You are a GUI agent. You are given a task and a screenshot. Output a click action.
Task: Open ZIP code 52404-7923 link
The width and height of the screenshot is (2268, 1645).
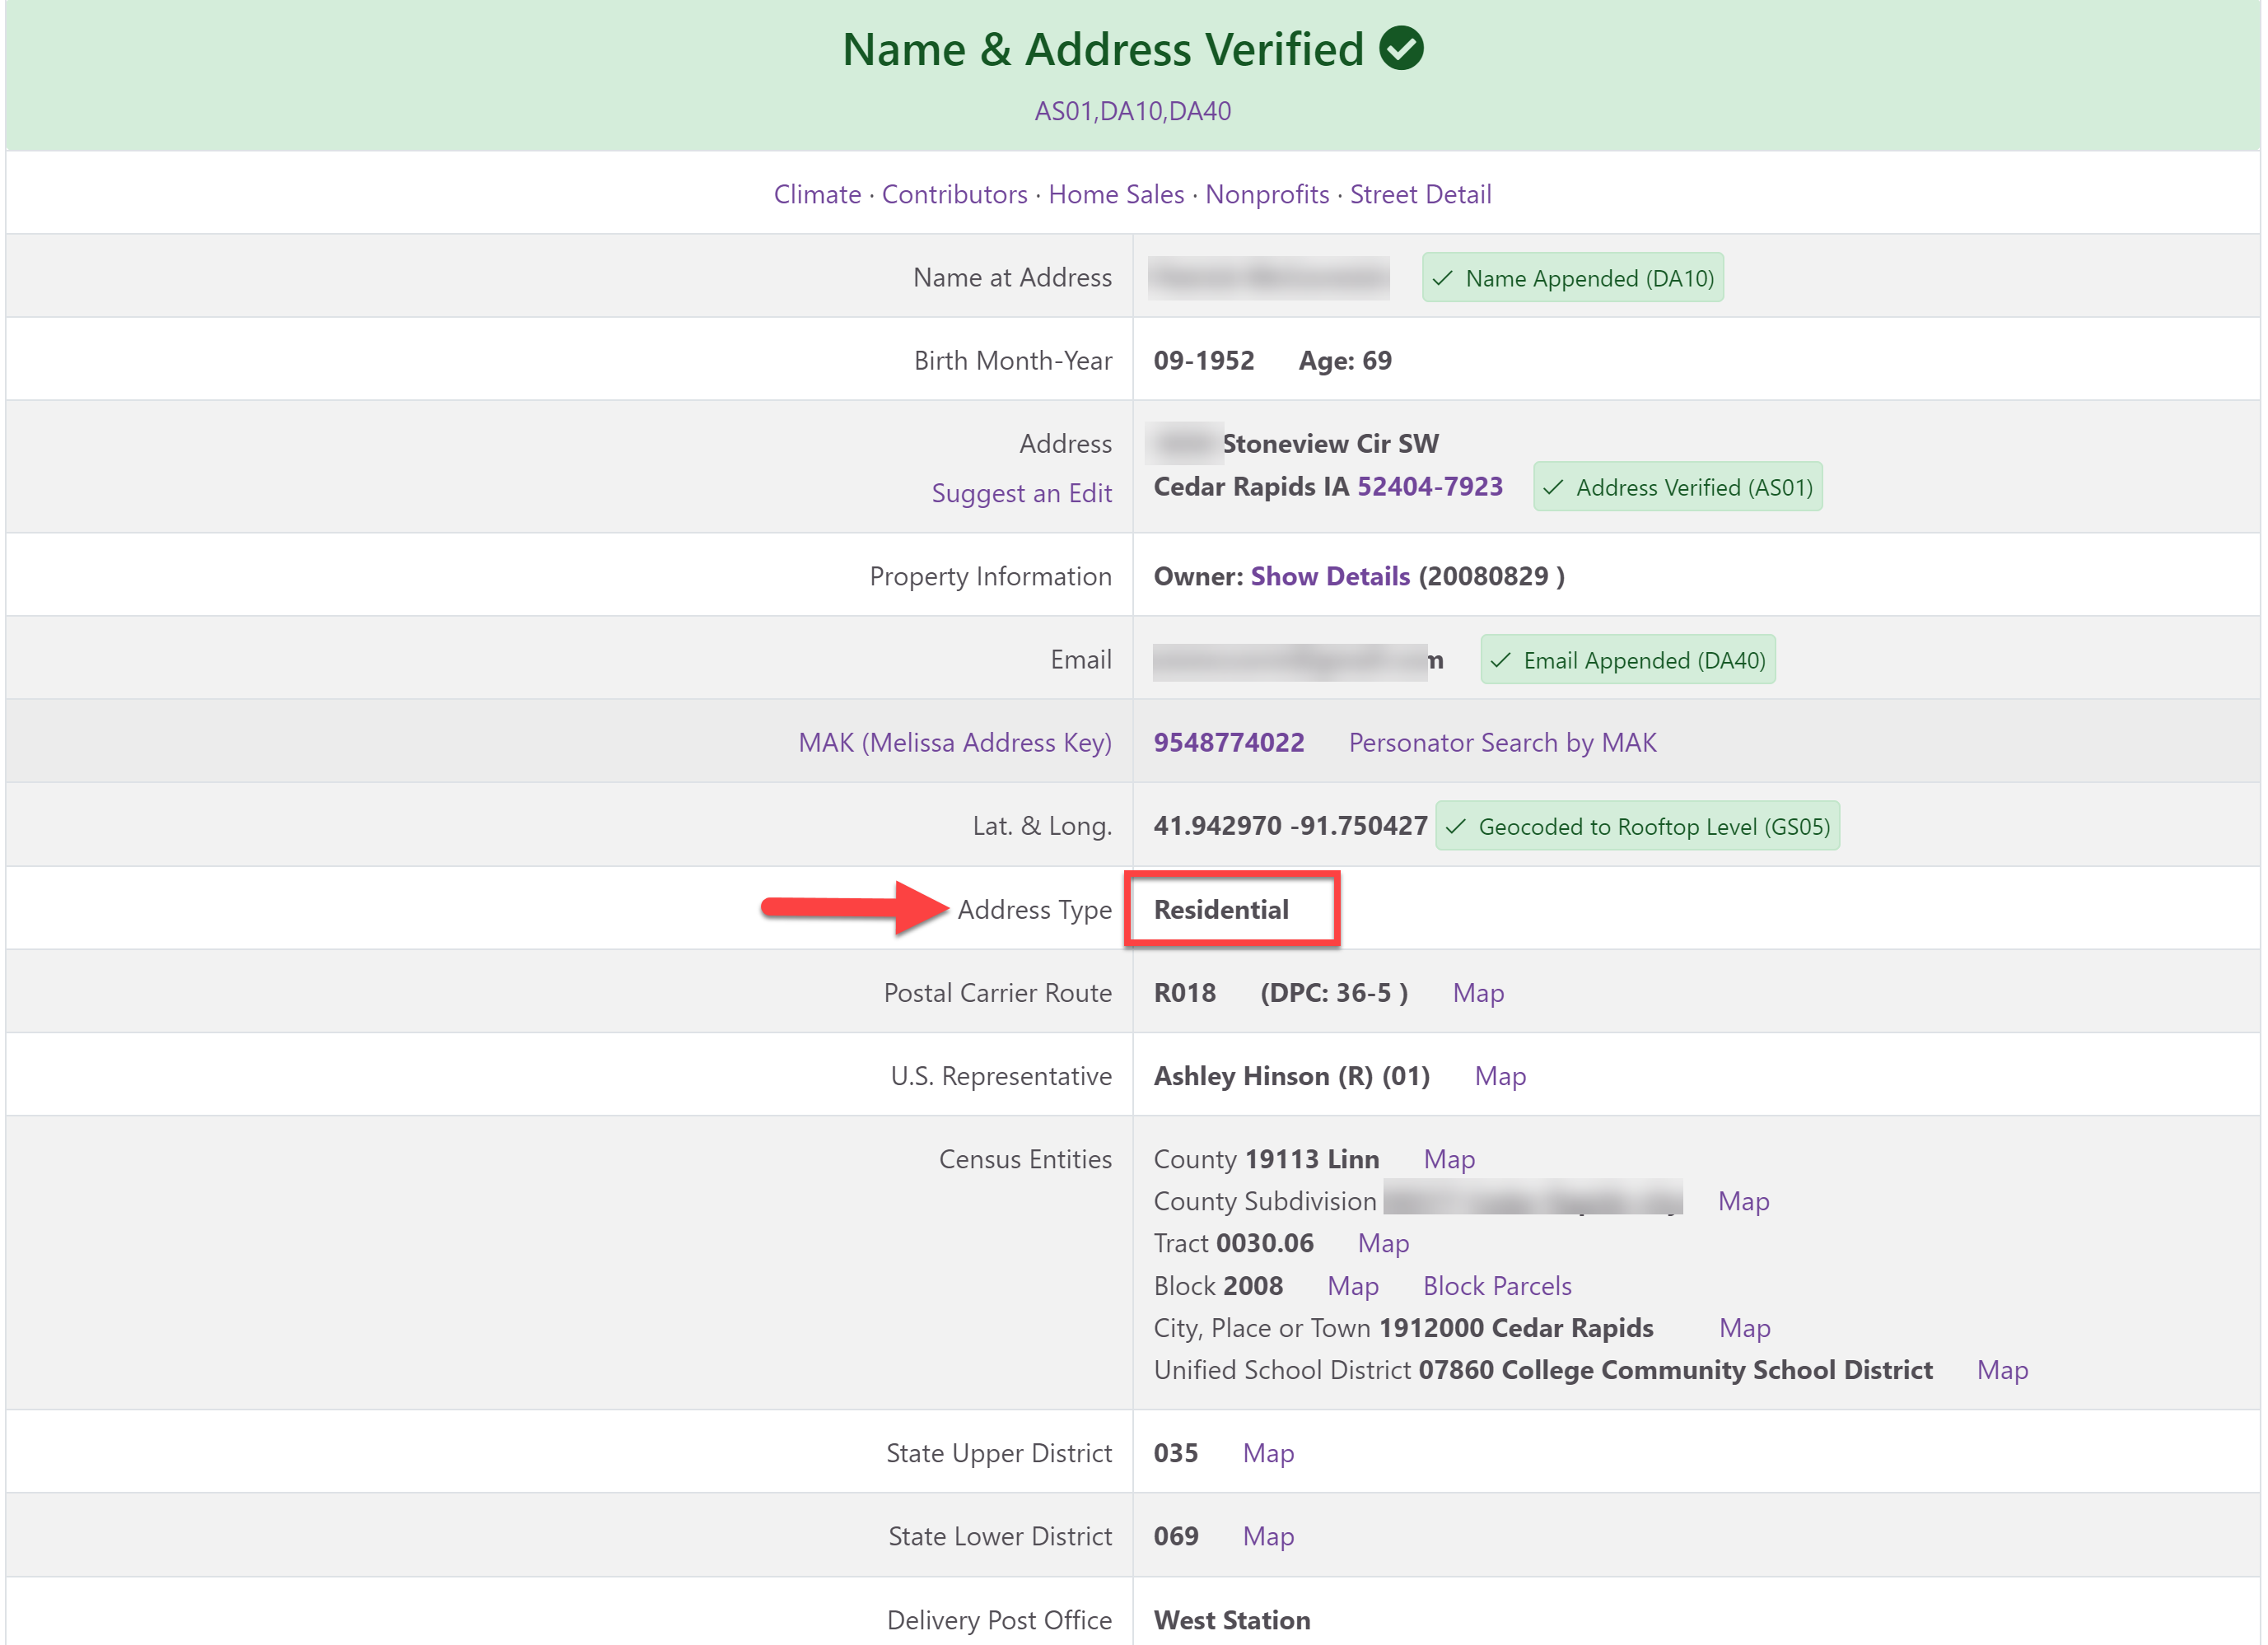1429,486
